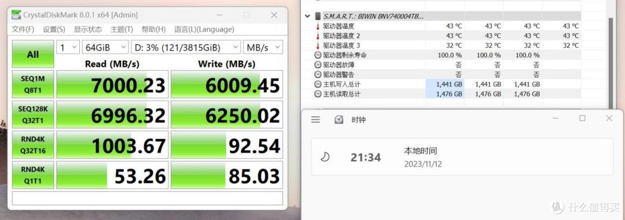Viewport: 625px width, 220px height.
Task: Open the test count dropdown showing 1
Action: pyautogui.click(x=68, y=48)
